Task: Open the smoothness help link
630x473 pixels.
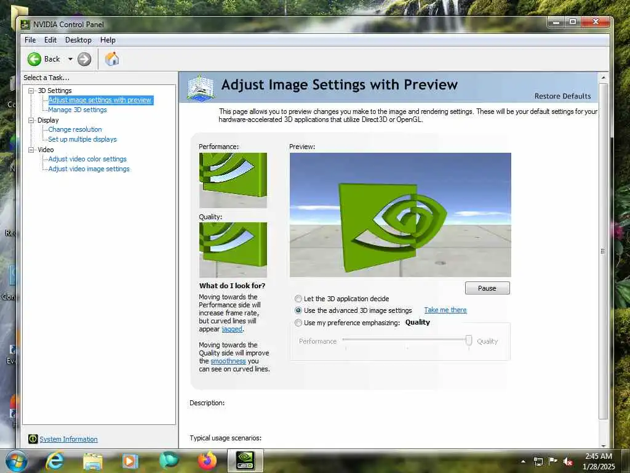Action: 228,361
